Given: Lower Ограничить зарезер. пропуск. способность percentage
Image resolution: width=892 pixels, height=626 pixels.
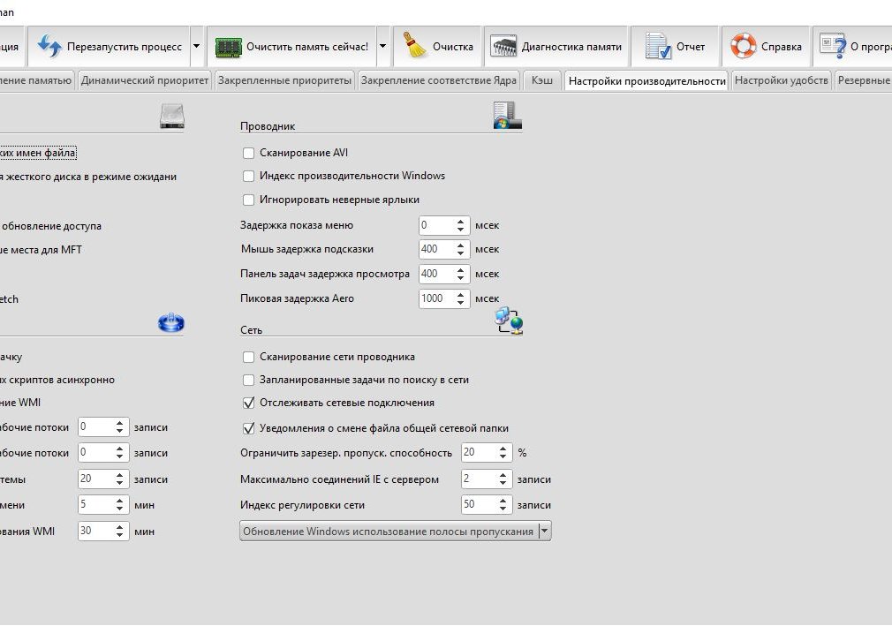Looking at the screenshot, I should 503,456.
